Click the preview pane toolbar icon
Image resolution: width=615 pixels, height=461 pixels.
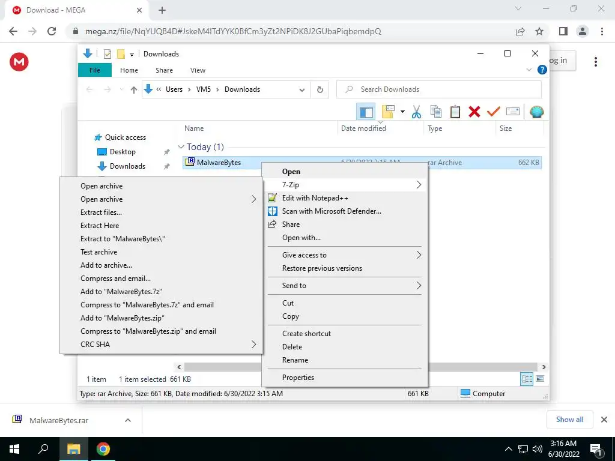(366, 112)
